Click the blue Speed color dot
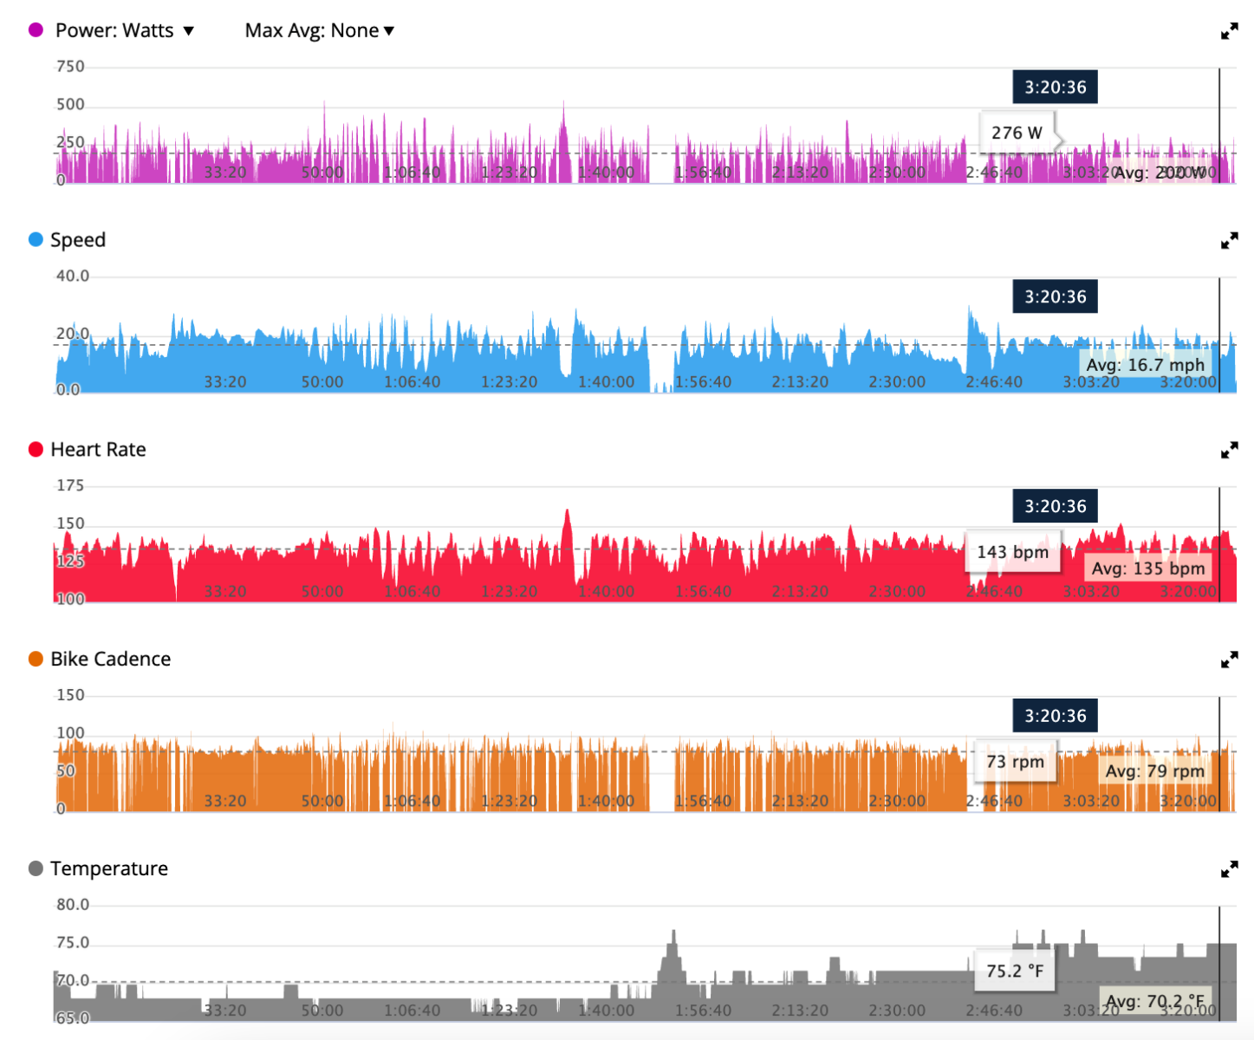This screenshot has width=1254, height=1040. (x=36, y=240)
